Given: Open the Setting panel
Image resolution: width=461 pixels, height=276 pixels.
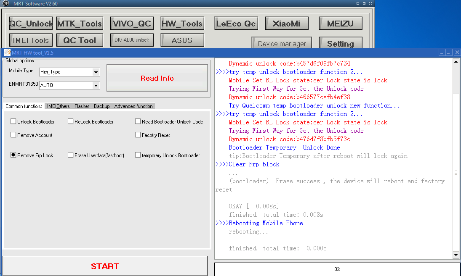Looking at the screenshot, I should pyautogui.click(x=341, y=43).
